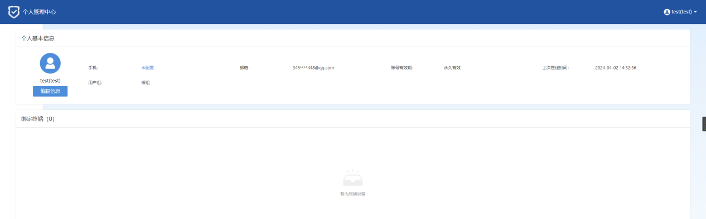
Task: Open the 未配置 phone link
Action: [x=147, y=68]
